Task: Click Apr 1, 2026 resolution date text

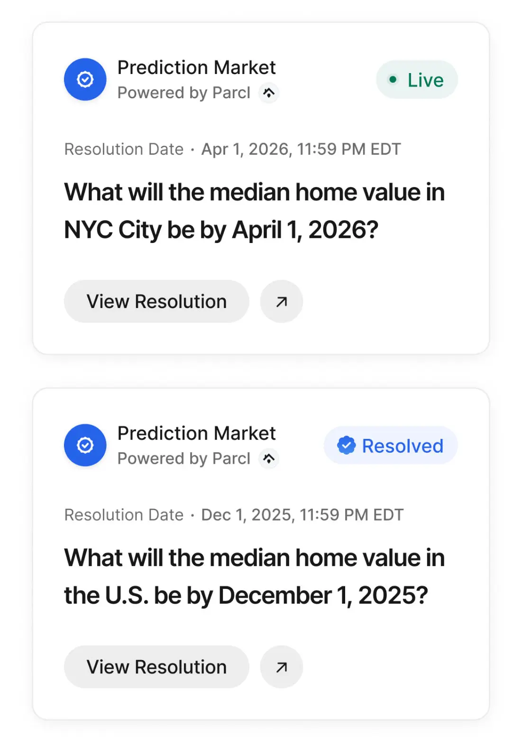Action: [301, 149]
